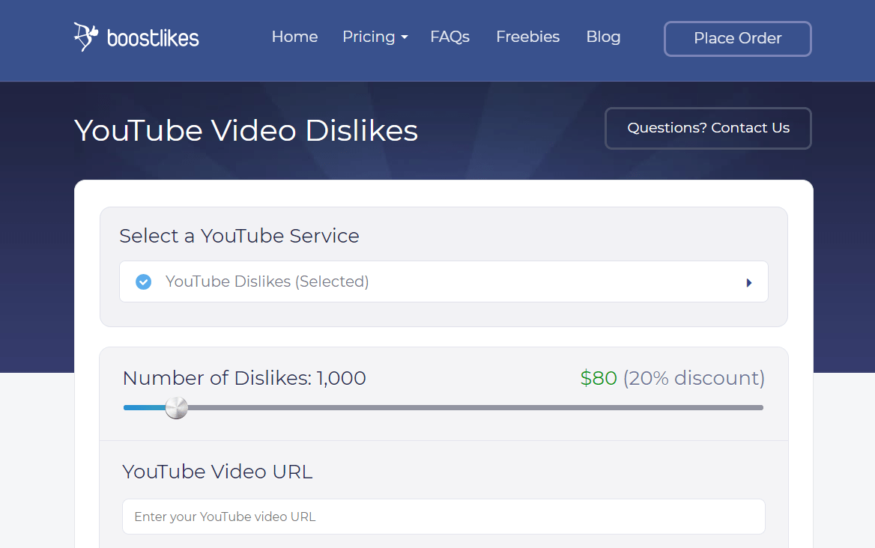The height and width of the screenshot is (548, 875).
Task: Go to the FAQs page
Action: (x=449, y=37)
